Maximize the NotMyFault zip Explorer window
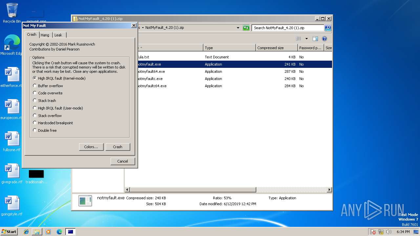 coord(323,19)
